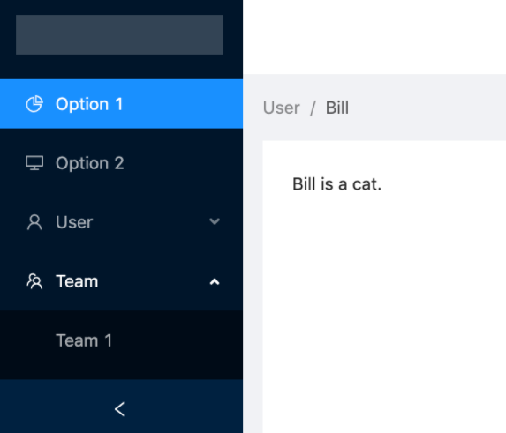The height and width of the screenshot is (433, 506).
Task: Click the 'Bill is a cat.' text
Action: tap(337, 184)
